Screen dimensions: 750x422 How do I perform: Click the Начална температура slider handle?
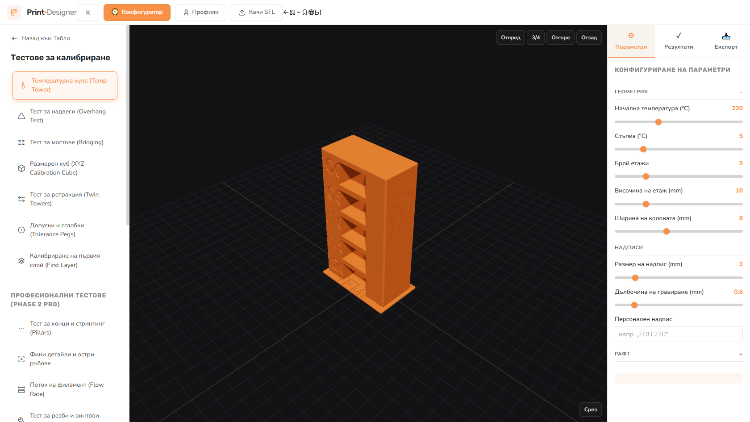pos(658,122)
